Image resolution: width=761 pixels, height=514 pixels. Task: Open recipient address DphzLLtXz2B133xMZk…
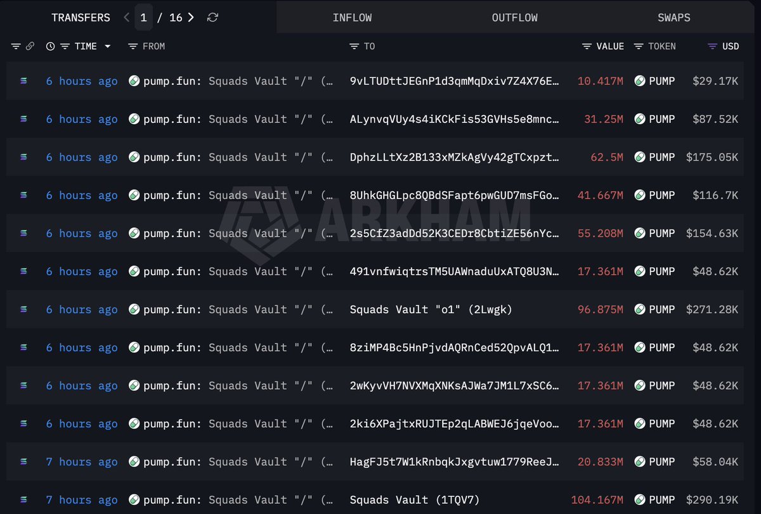tap(455, 157)
